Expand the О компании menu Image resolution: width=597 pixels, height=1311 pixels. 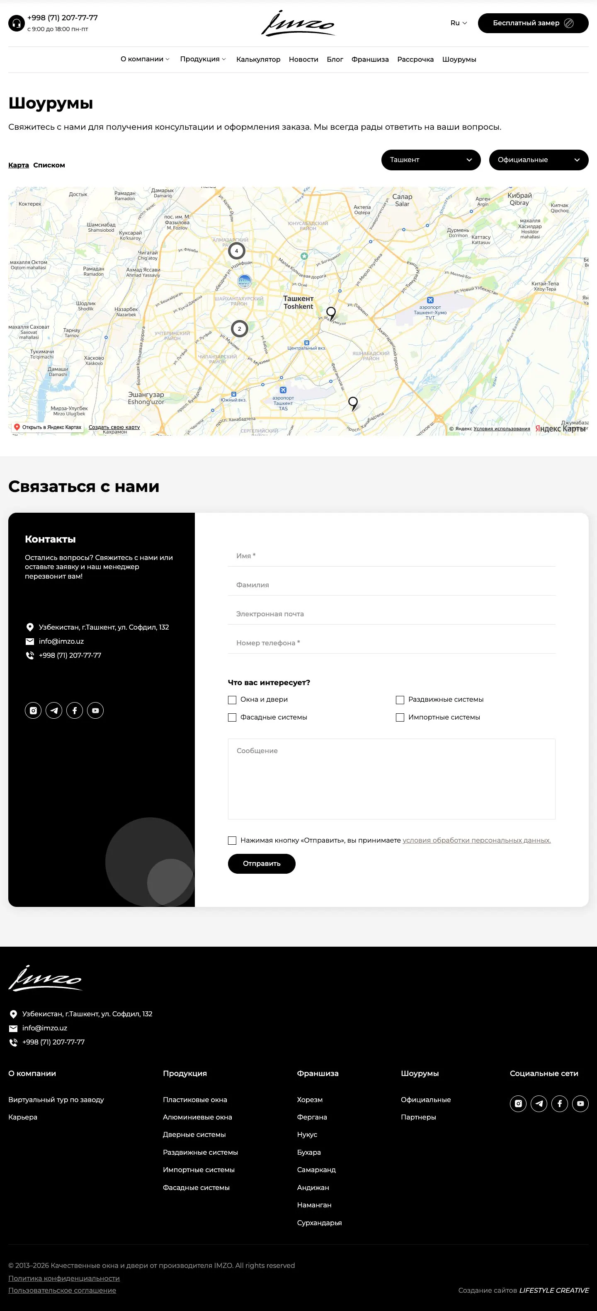coord(145,59)
